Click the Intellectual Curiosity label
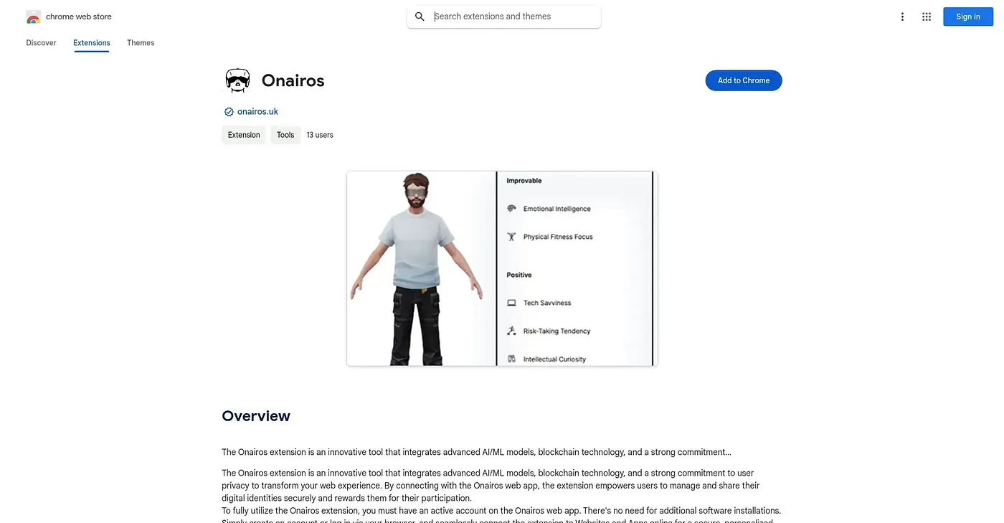 tap(554, 359)
